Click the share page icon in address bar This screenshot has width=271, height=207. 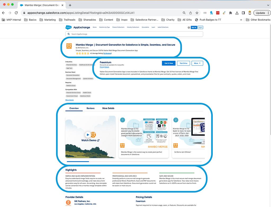pos(191,13)
